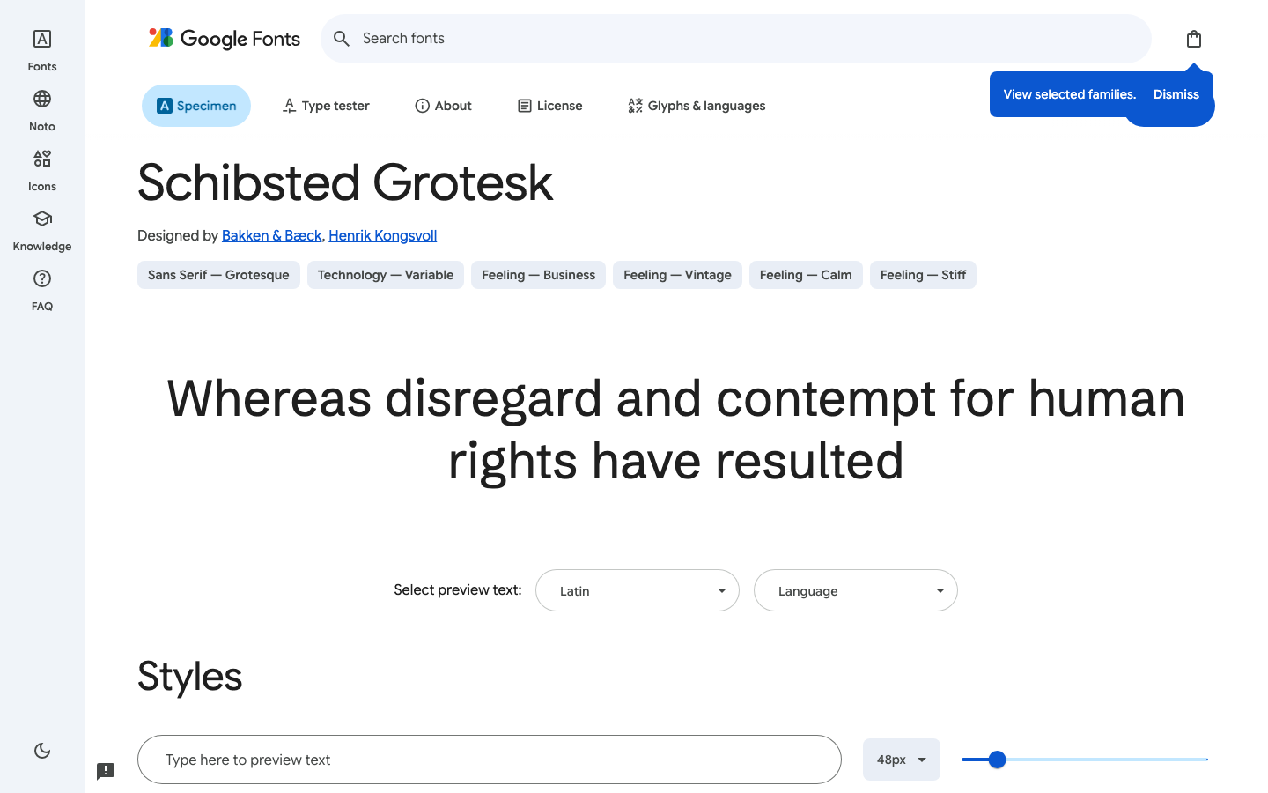Expand the Language dropdown

tap(855, 590)
